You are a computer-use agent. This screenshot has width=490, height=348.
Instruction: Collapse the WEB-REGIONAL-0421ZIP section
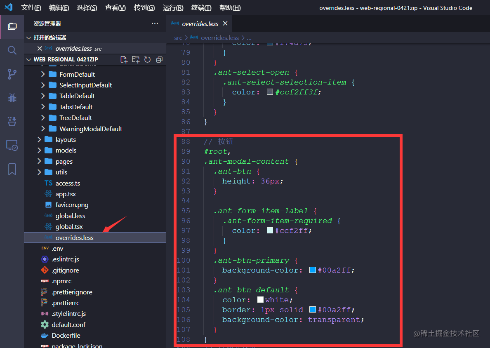(28, 59)
